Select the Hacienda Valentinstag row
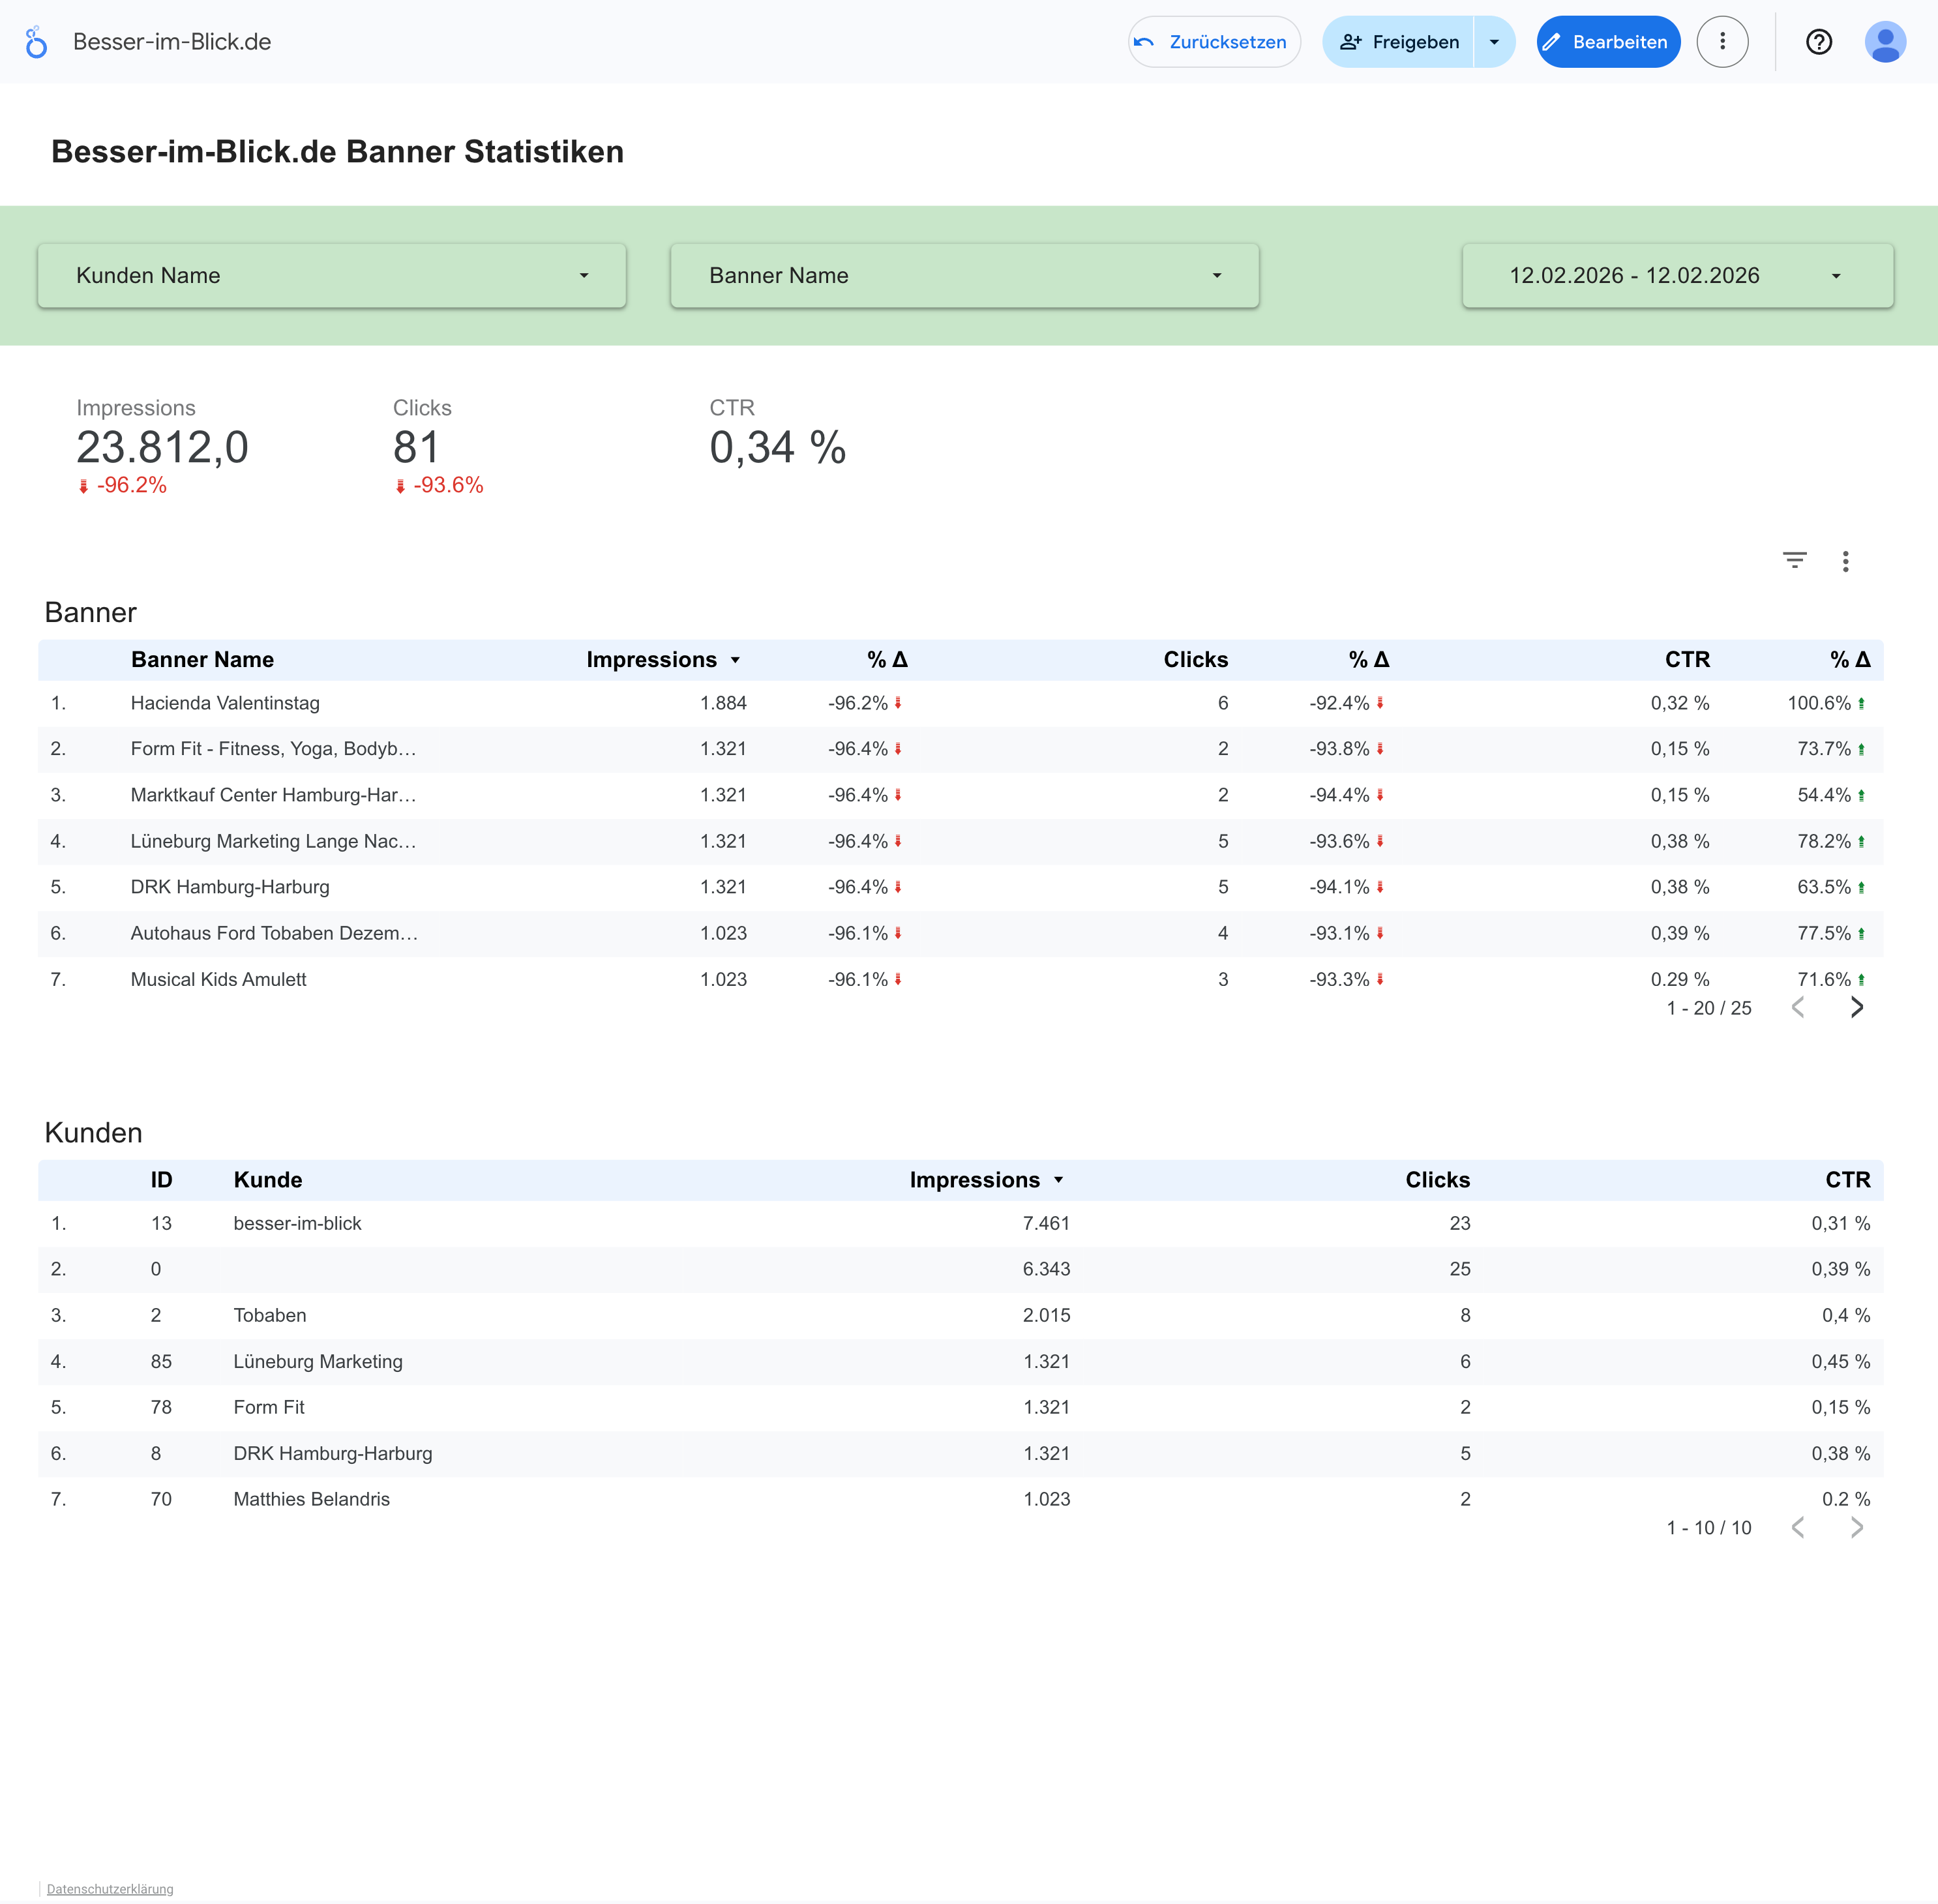This screenshot has width=1938, height=1904. (x=225, y=703)
